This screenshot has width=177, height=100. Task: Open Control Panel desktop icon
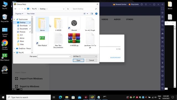[5, 32]
